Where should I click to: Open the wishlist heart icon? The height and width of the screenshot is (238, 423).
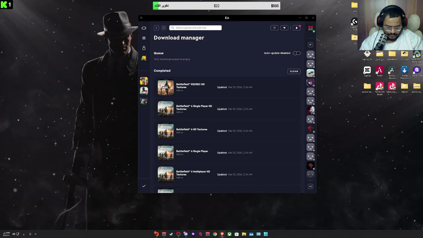click(274, 28)
